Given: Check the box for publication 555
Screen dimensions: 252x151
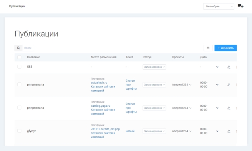Looking at the screenshot, I should 19,67.
